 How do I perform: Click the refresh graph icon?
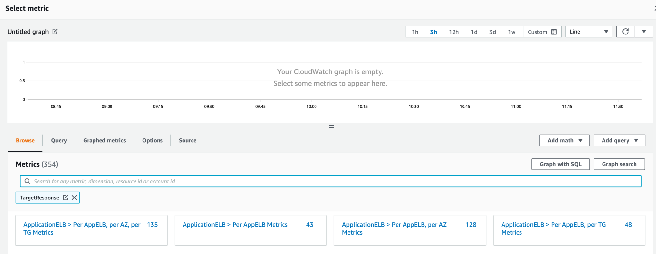(625, 32)
